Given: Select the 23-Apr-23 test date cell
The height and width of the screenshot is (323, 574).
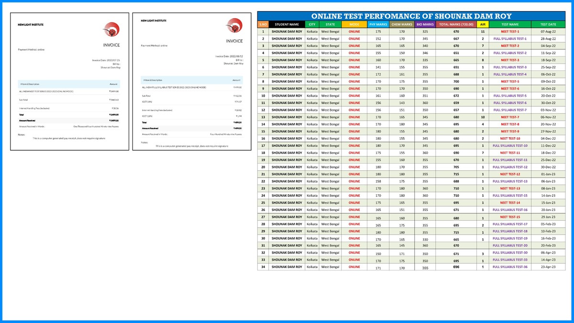Looking at the screenshot, I should (548, 267).
